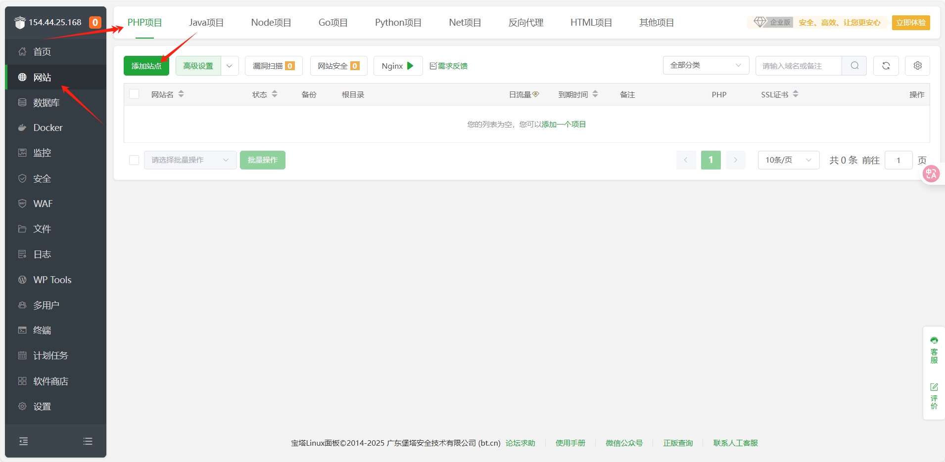Expand the 高级设置 dropdown arrow
Viewport: 945px width, 462px height.
[230, 66]
